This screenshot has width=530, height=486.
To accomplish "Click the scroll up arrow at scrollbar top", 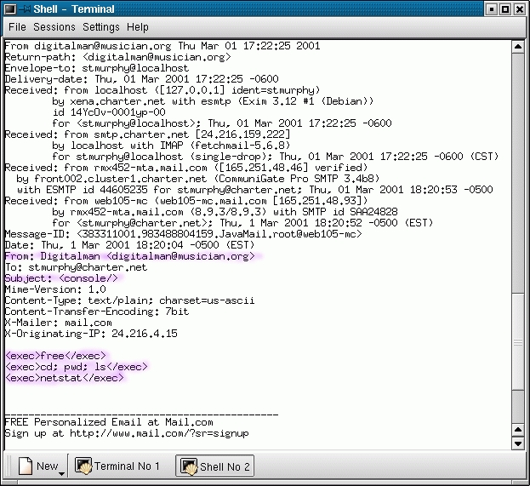I will click(517, 47).
